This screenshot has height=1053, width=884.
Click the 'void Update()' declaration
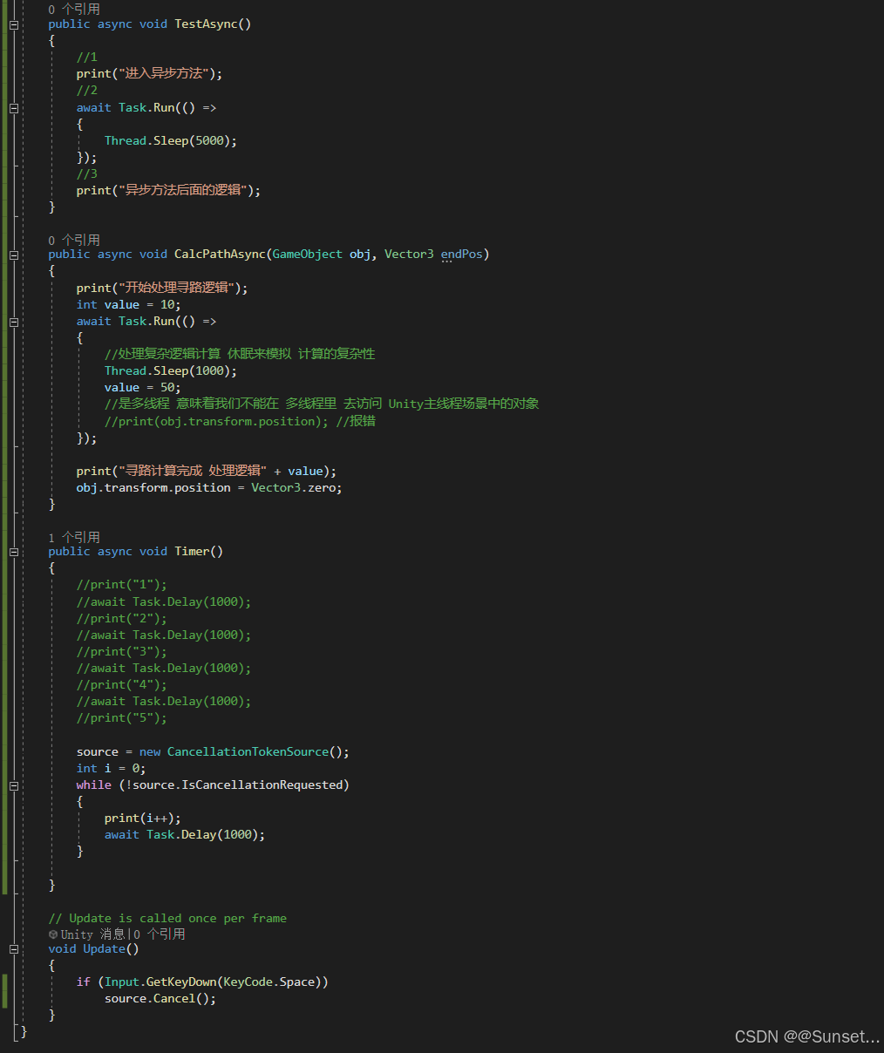tap(93, 949)
